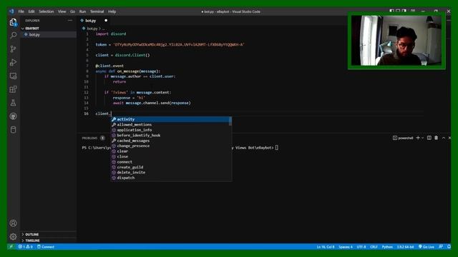Toggle primary sidebar layout icon

(x=391, y=11)
